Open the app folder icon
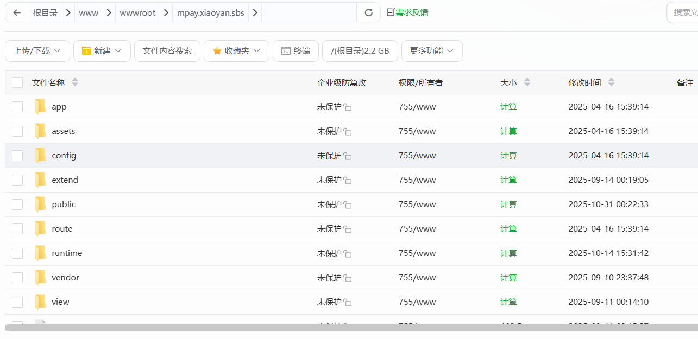The image size is (698, 339). 40,106
